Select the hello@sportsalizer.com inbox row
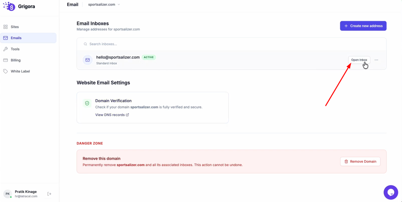 pyautogui.click(x=215, y=60)
